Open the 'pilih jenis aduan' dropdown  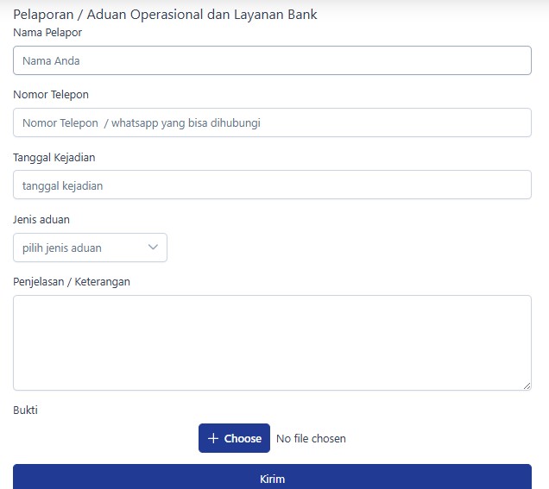pos(90,248)
